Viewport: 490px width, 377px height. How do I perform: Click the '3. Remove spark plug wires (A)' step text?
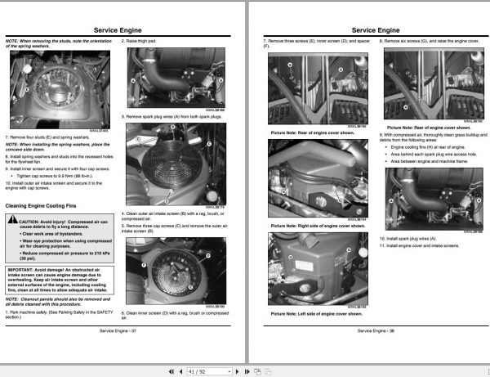171,117
